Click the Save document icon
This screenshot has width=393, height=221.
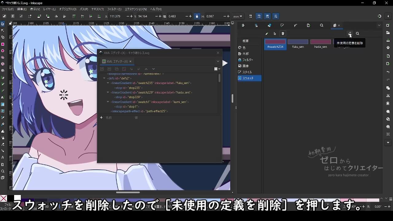[388, 40]
